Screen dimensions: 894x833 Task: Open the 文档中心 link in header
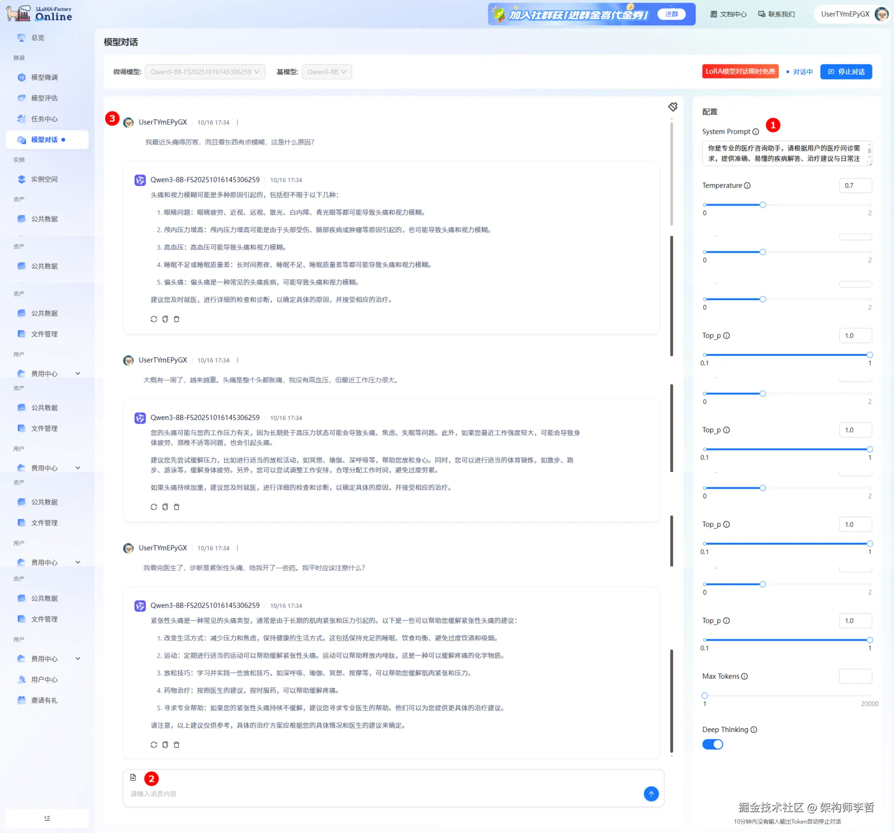click(728, 14)
